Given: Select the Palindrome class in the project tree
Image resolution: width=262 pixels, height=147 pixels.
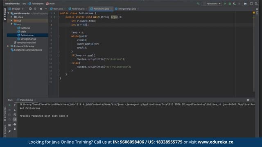Looking at the screenshot, I should [27, 36].
